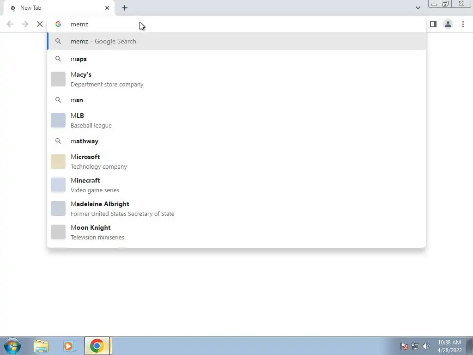This screenshot has height=355, width=473.
Task: Toggle the side panel icon
Action: tap(433, 24)
